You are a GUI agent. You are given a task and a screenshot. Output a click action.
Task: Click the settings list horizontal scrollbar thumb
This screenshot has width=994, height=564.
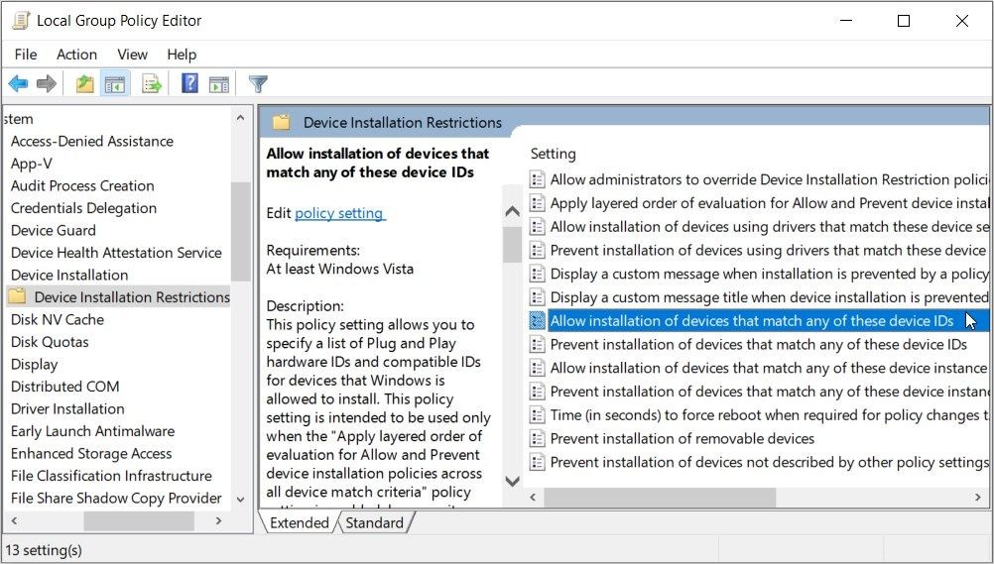660,498
